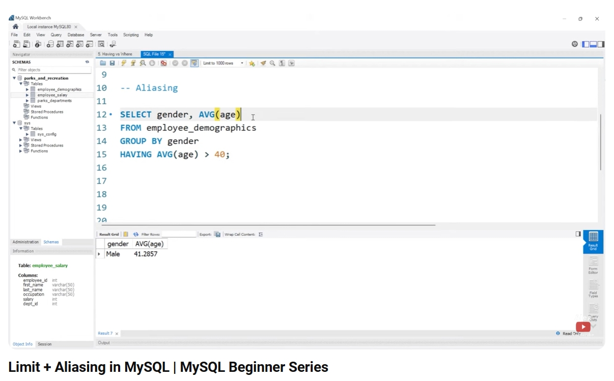Expand sys_config table arrow
The width and height of the screenshot is (614, 381).
[27, 134]
